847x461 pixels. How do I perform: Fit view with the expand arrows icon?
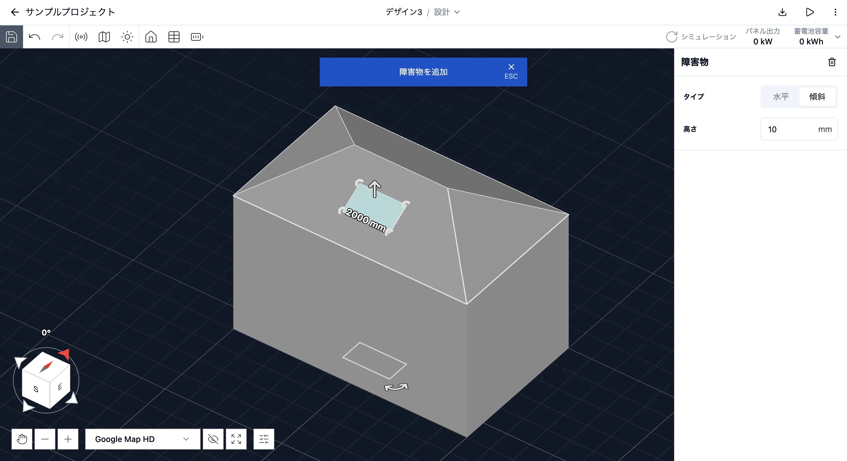point(236,439)
